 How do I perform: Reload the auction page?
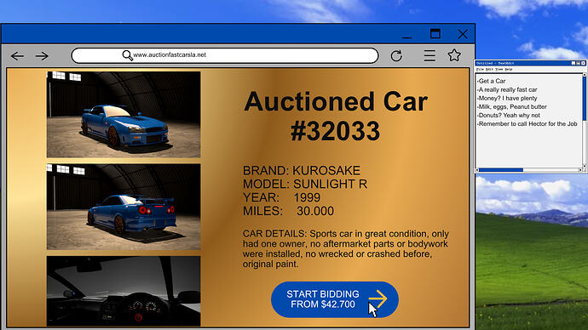396,56
